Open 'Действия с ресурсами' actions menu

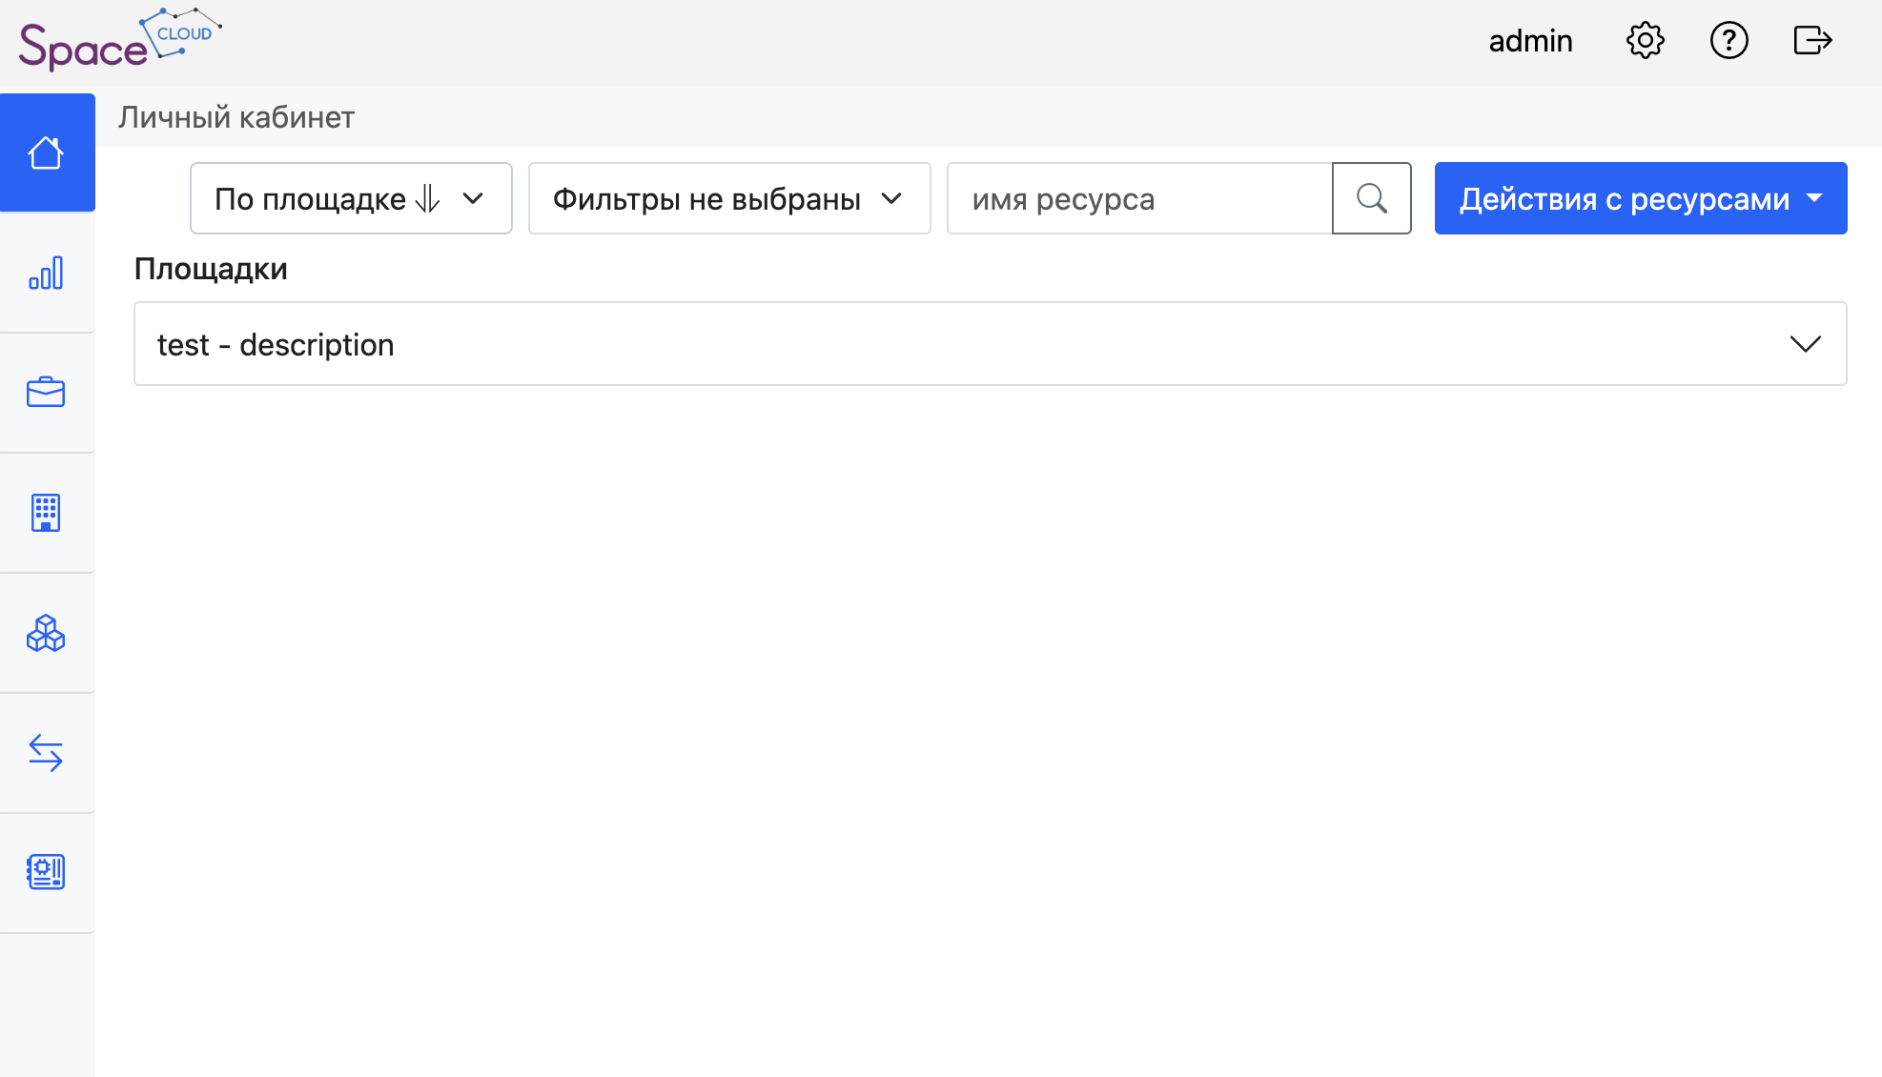[1640, 198]
